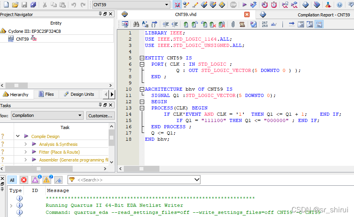Image resolution: width=354 pixels, height=217 pixels.
Task: Expand the Running Quartus II message row
Action: 11,206
